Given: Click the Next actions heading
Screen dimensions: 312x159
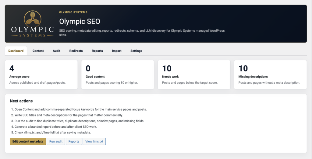Looking at the screenshot, I should click(21, 101).
